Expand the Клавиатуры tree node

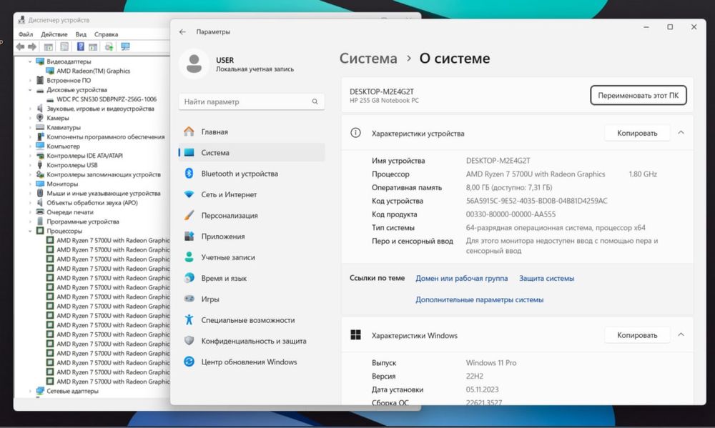click(30, 128)
